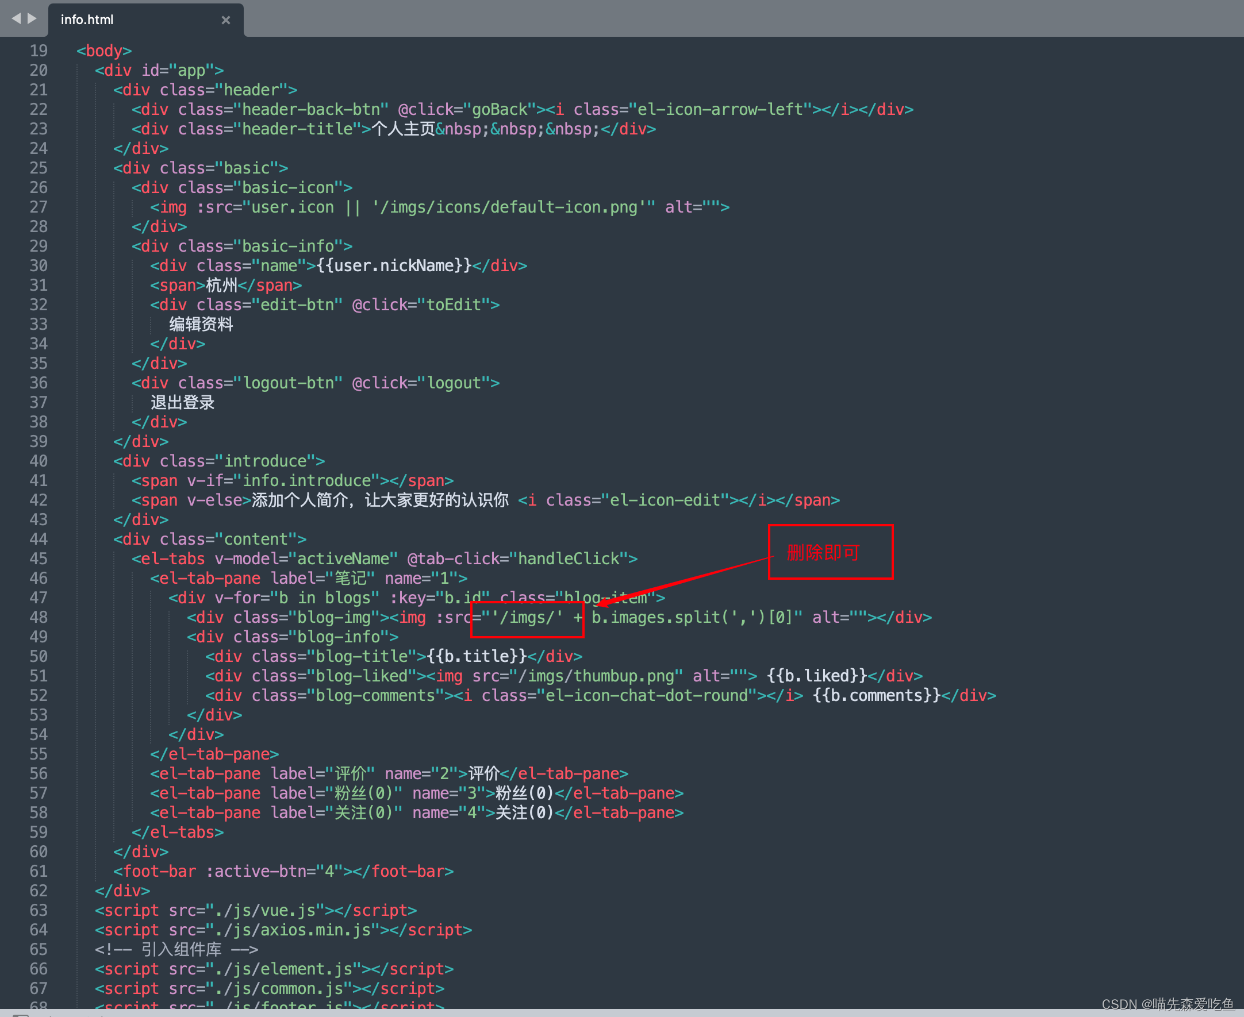Click the 个人主页 header title text

[x=403, y=129]
